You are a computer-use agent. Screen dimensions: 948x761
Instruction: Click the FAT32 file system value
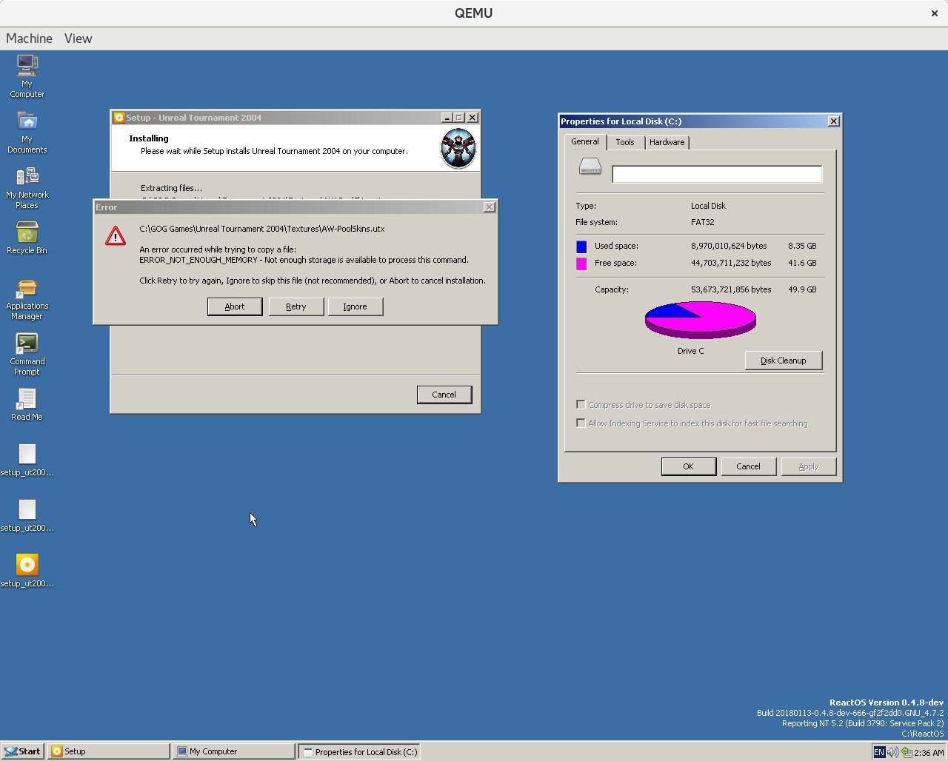tap(703, 222)
